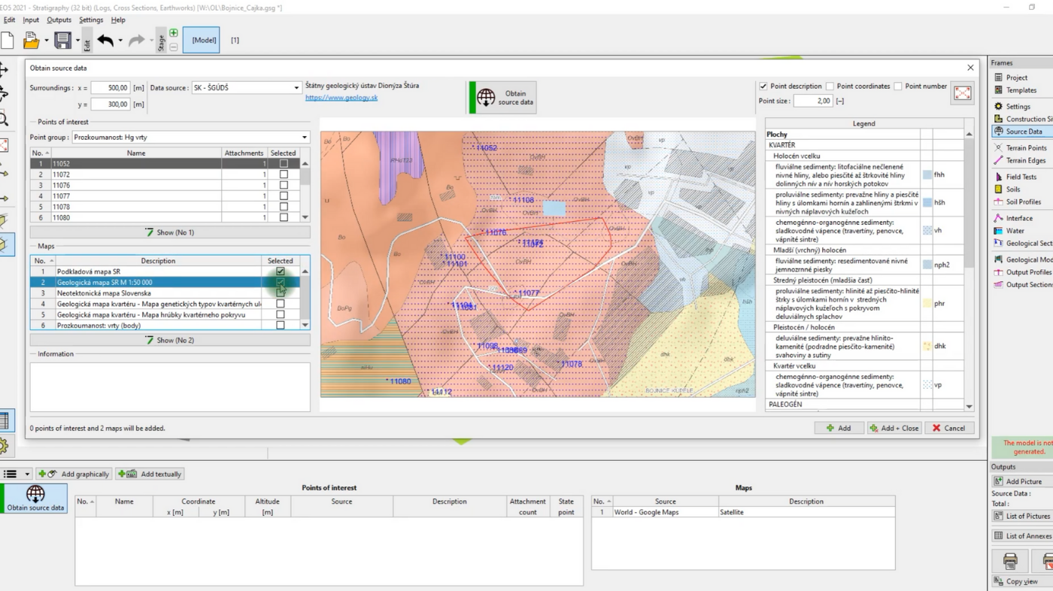Open the www.geology.sk link
The width and height of the screenshot is (1053, 591).
pos(341,98)
